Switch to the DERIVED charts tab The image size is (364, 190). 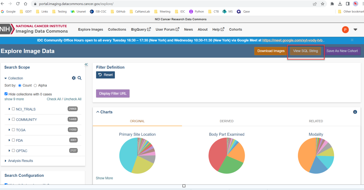227,121
